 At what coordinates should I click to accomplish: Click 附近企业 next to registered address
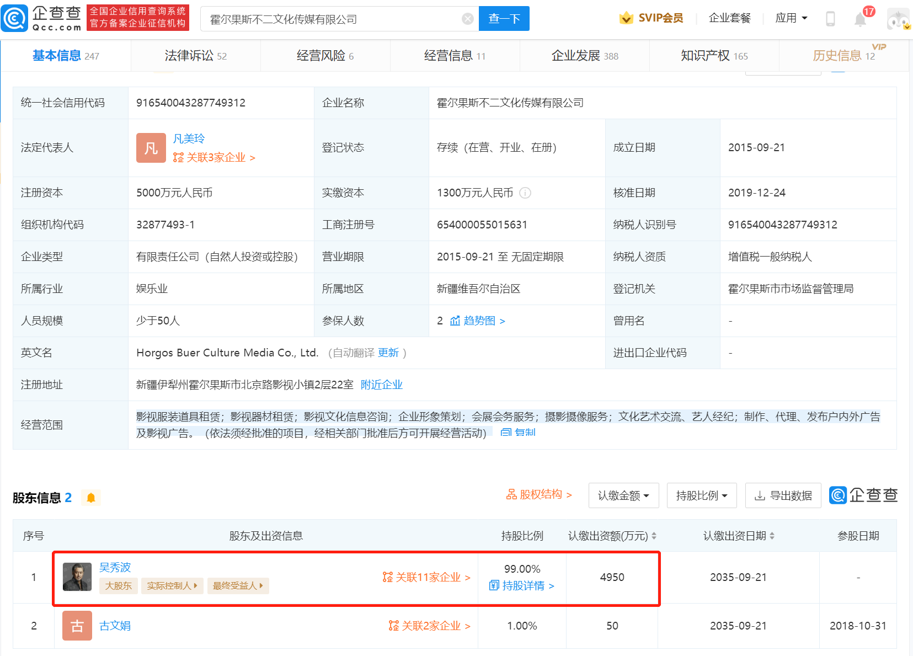[x=382, y=385]
